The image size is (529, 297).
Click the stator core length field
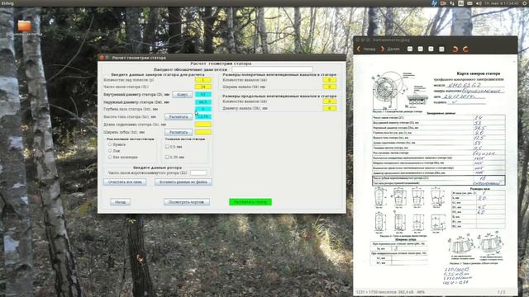tap(203, 125)
